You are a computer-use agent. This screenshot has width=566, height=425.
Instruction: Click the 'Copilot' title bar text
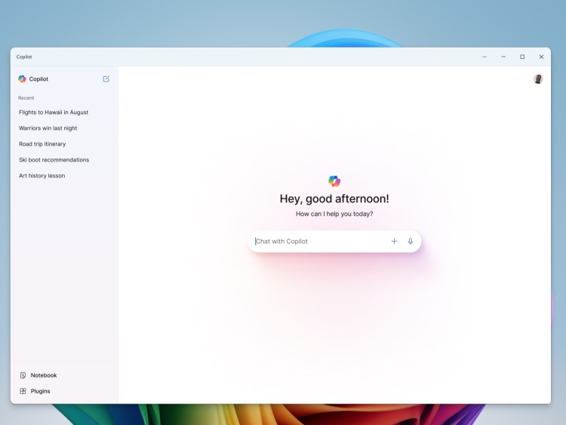pos(24,57)
